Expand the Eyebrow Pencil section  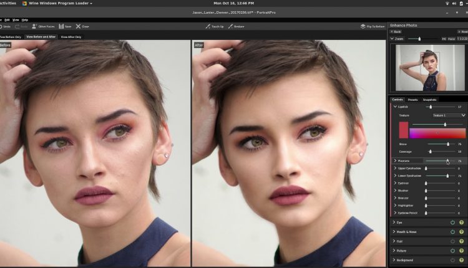[395, 213]
